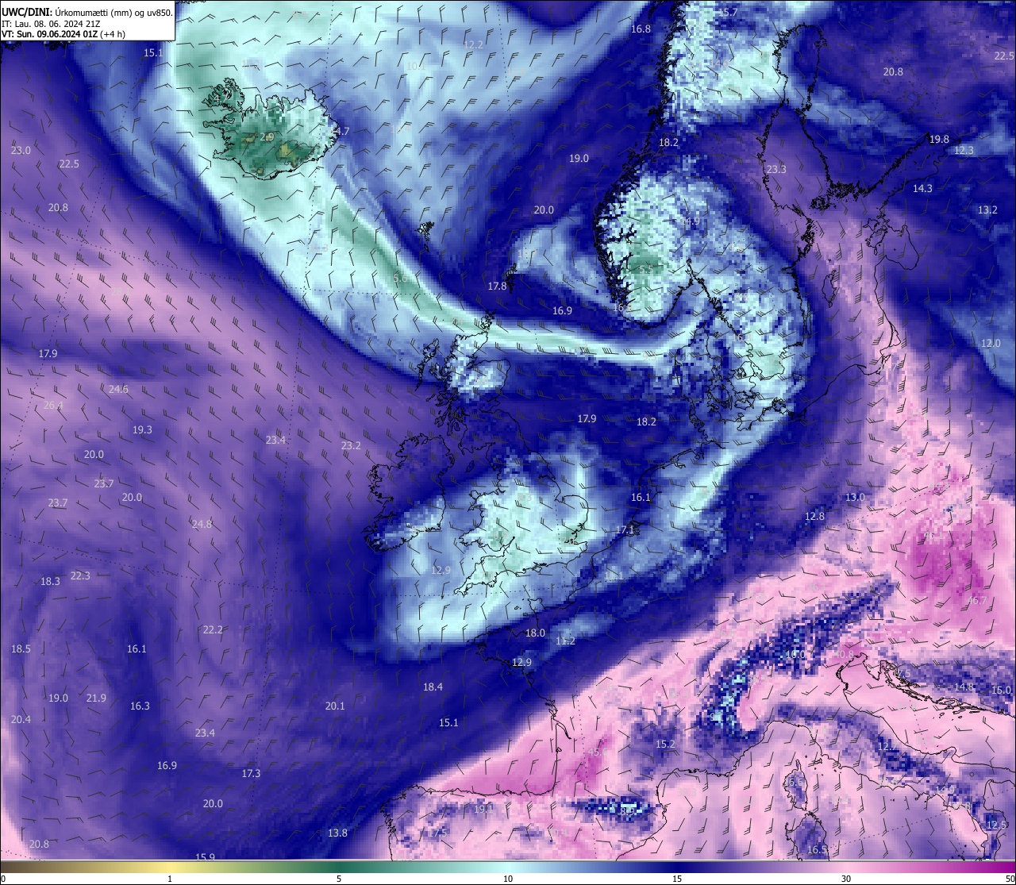
Task: Click the 13.2 value label
Action: (x=987, y=210)
